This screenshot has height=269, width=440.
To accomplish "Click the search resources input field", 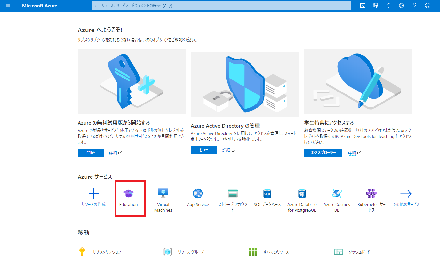I will (x=222, y=6).
